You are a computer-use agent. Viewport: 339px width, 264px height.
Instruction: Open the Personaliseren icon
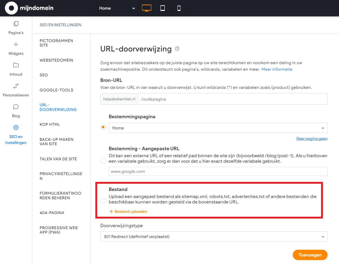(16, 86)
